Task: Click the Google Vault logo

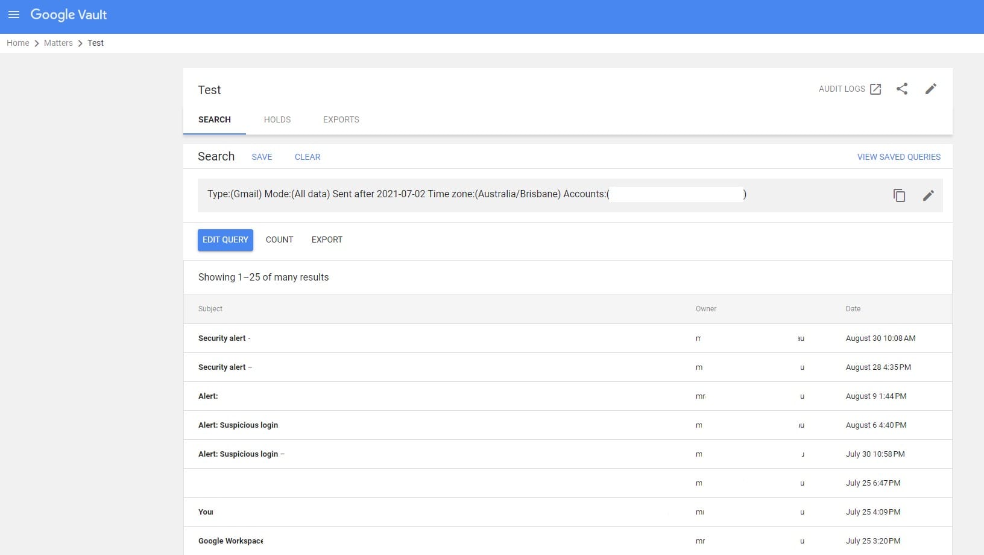Action: click(69, 14)
